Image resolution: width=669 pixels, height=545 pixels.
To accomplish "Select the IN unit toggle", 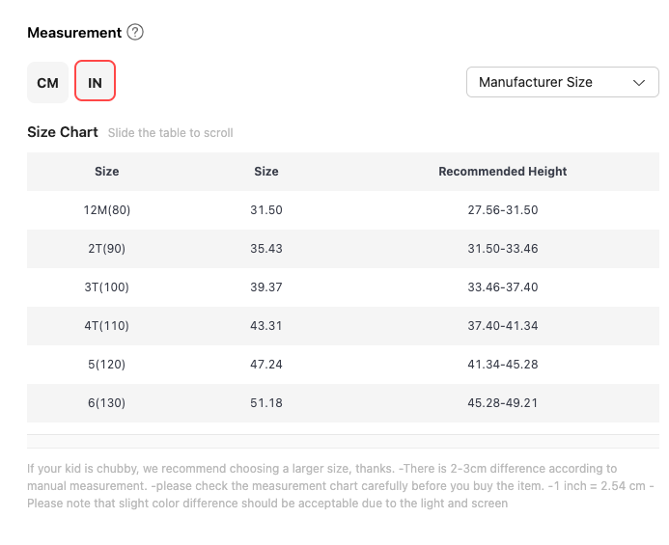I will coord(95,82).
